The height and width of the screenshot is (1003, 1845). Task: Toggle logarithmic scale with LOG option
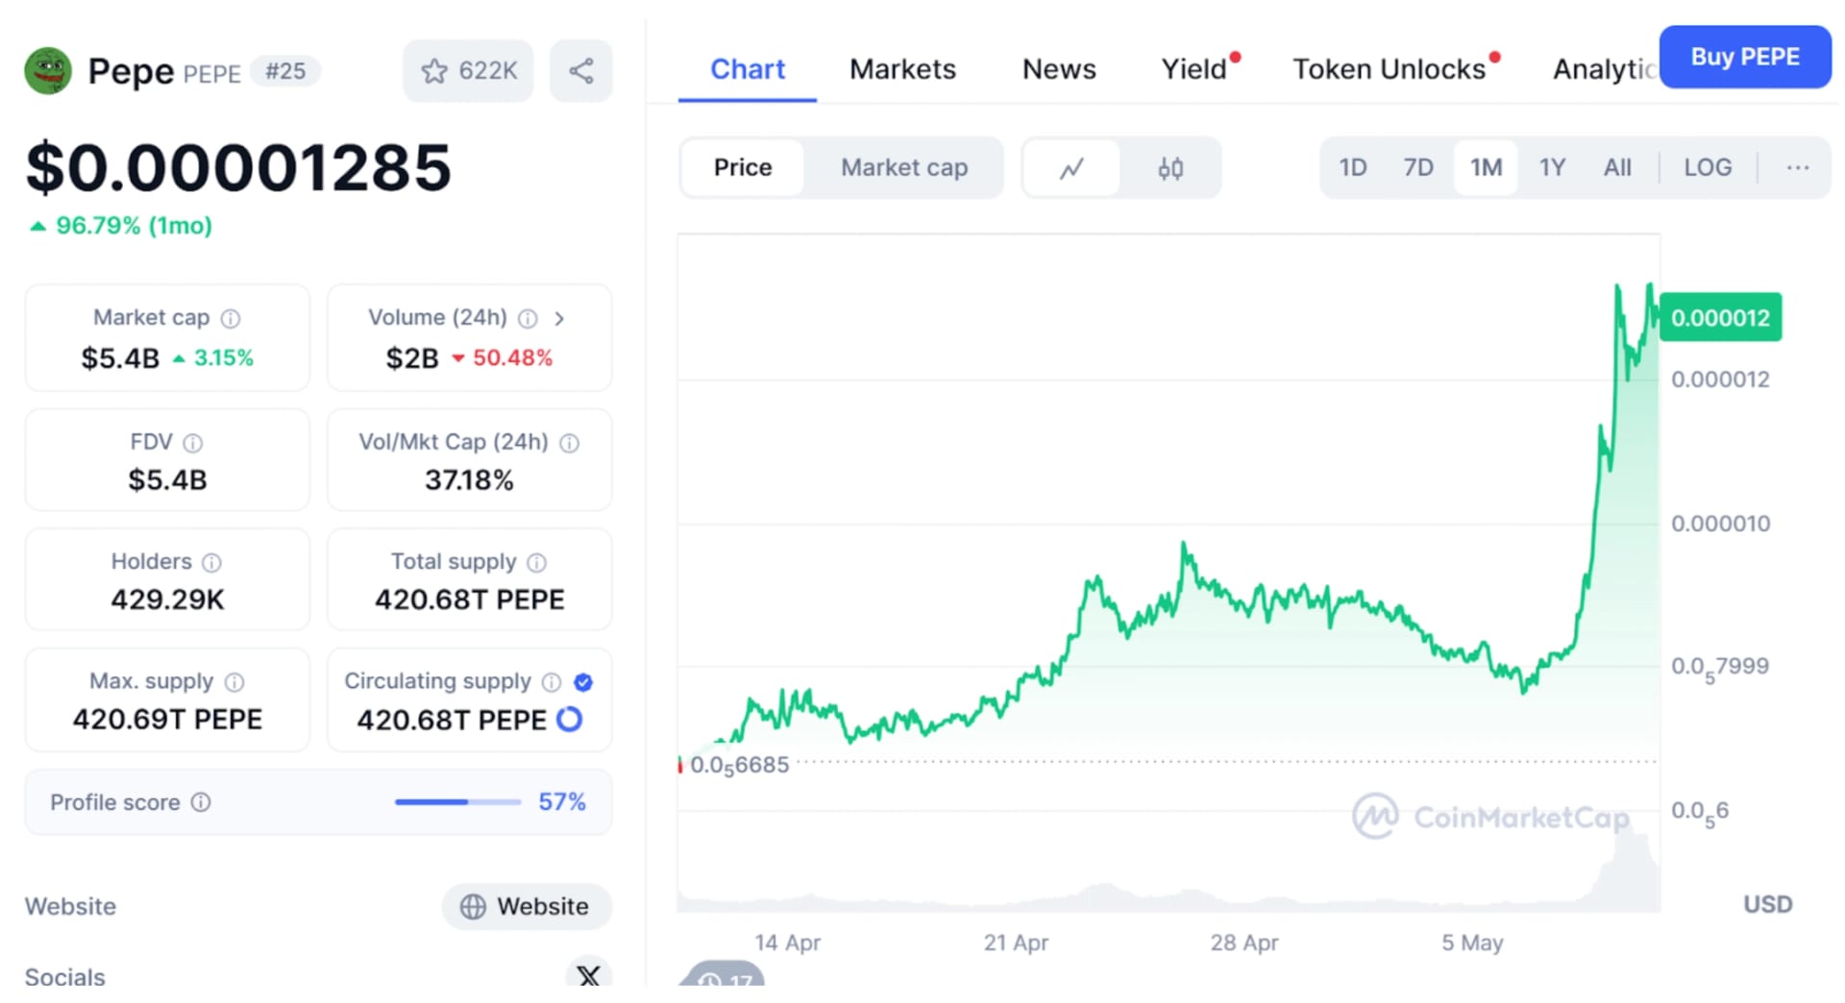pos(1708,167)
